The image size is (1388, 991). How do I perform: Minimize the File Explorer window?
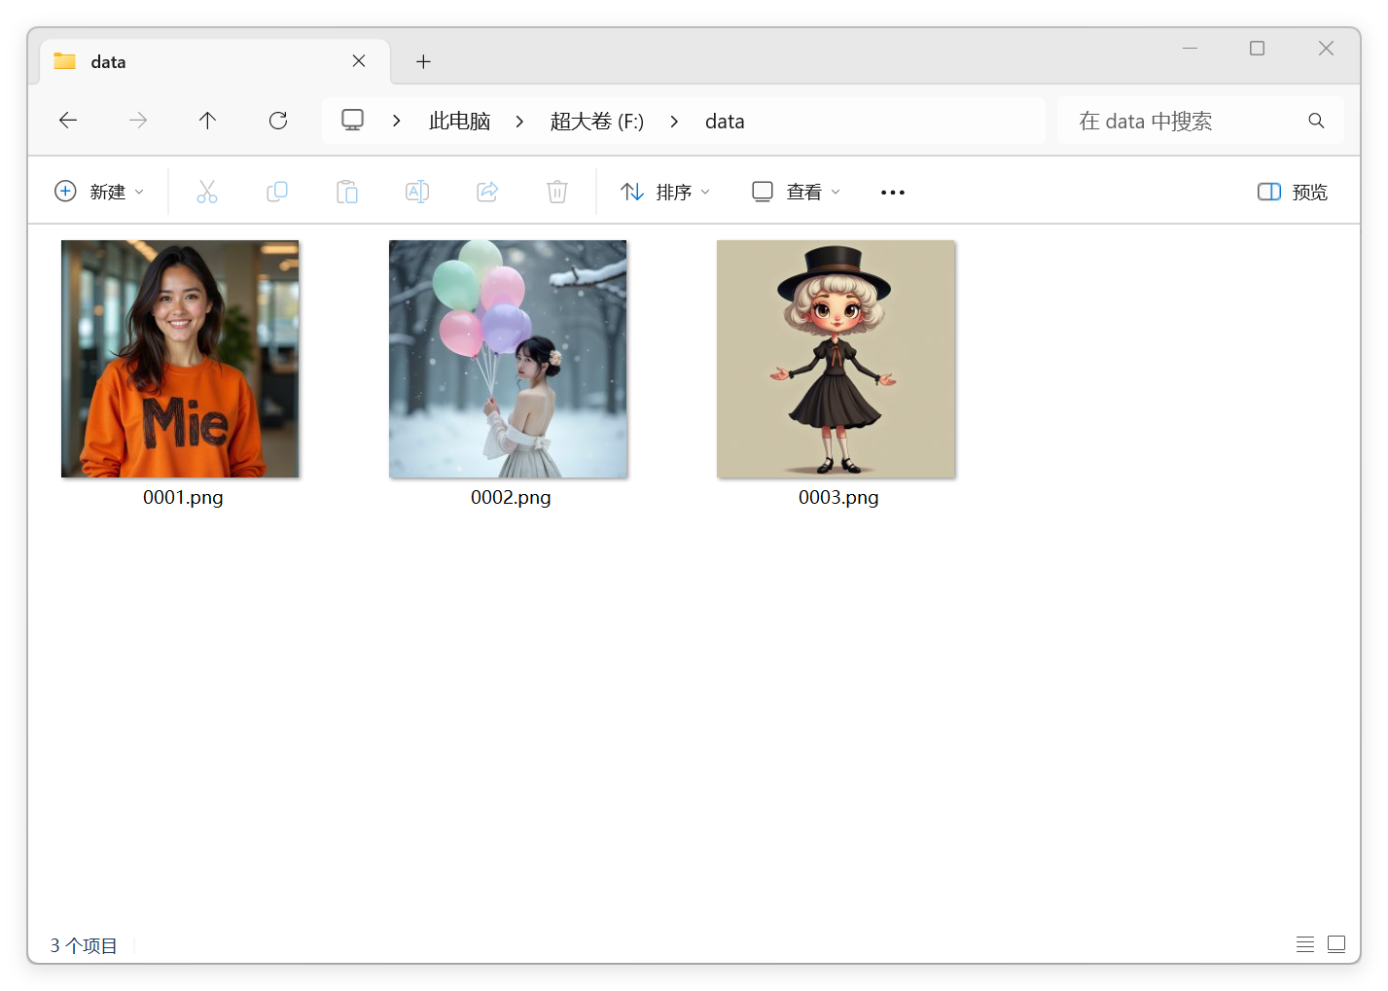[1190, 48]
